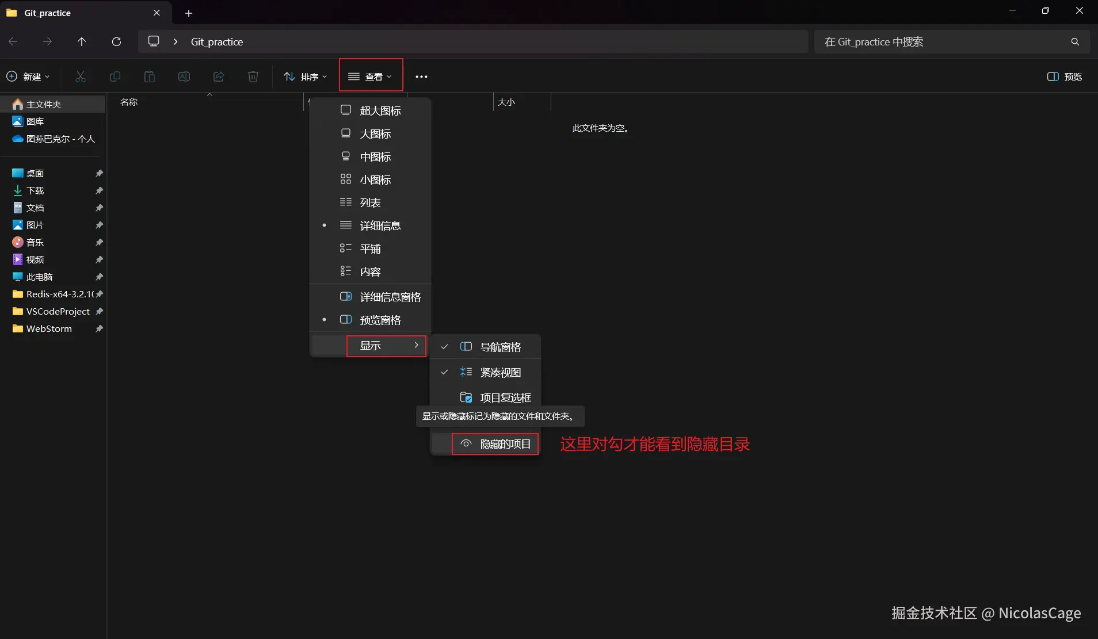
Task: Go up one folder level
Action: pyautogui.click(x=82, y=41)
